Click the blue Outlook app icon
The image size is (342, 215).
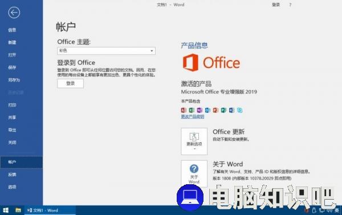(207, 110)
